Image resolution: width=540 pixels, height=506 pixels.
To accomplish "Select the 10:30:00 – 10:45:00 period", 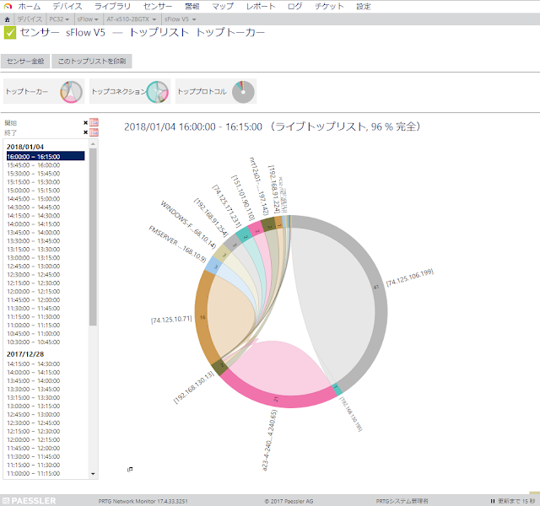I will (x=34, y=342).
